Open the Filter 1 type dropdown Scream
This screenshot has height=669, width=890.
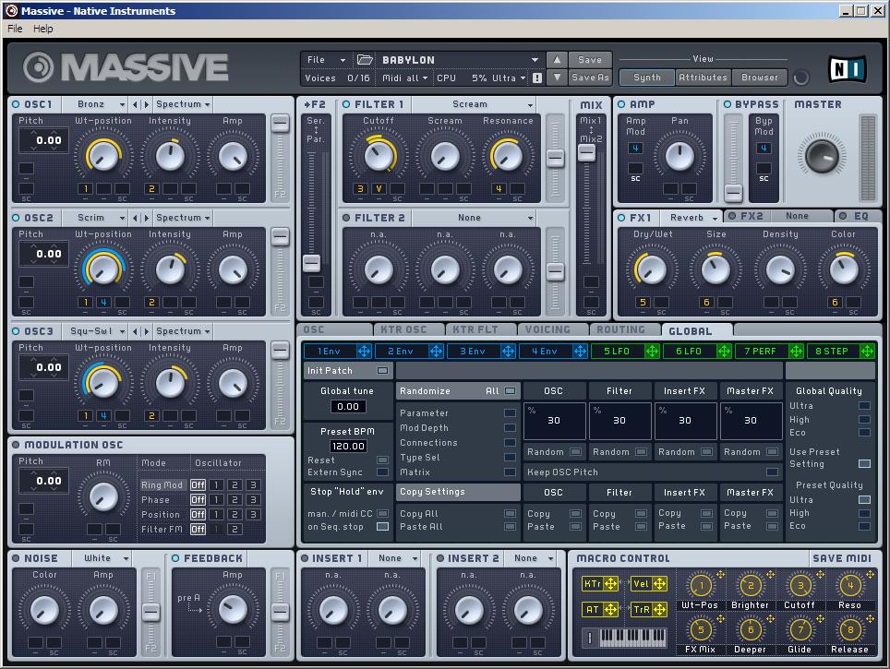pyautogui.click(x=474, y=104)
